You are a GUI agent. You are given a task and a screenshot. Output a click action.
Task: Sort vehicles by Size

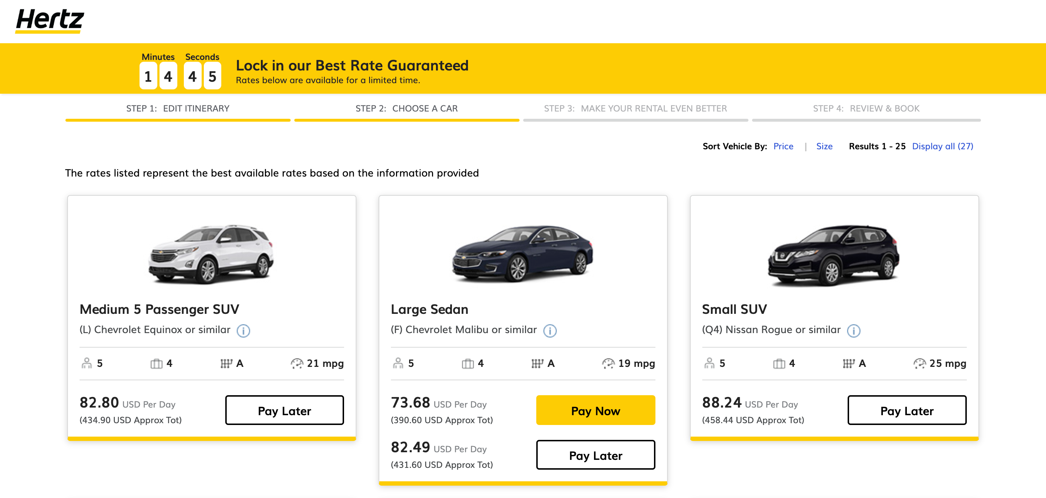coord(824,146)
